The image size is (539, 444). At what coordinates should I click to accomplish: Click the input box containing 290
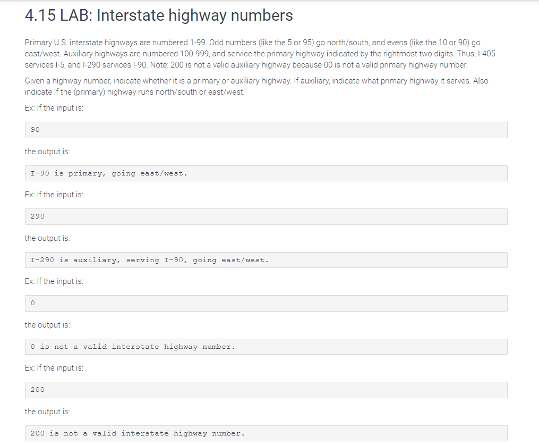pyautogui.click(x=266, y=216)
